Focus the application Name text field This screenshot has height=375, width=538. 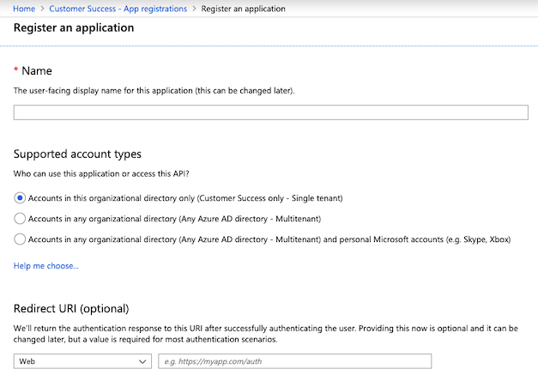(x=270, y=112)
